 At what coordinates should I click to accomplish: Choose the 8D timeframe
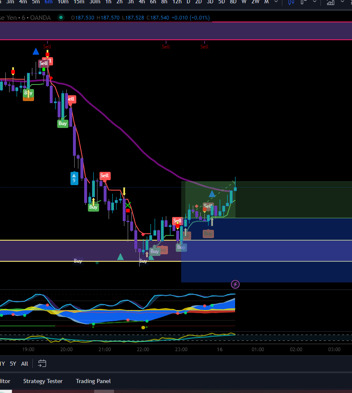click(x=233, y=2)
